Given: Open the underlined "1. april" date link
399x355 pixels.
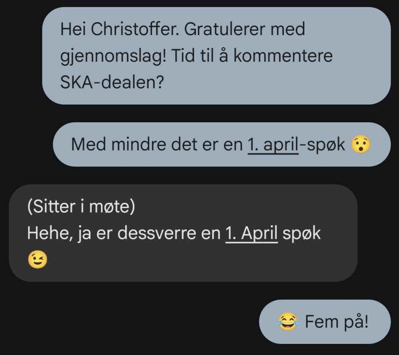Looking at the screenshot, I should tap(273, 145).
